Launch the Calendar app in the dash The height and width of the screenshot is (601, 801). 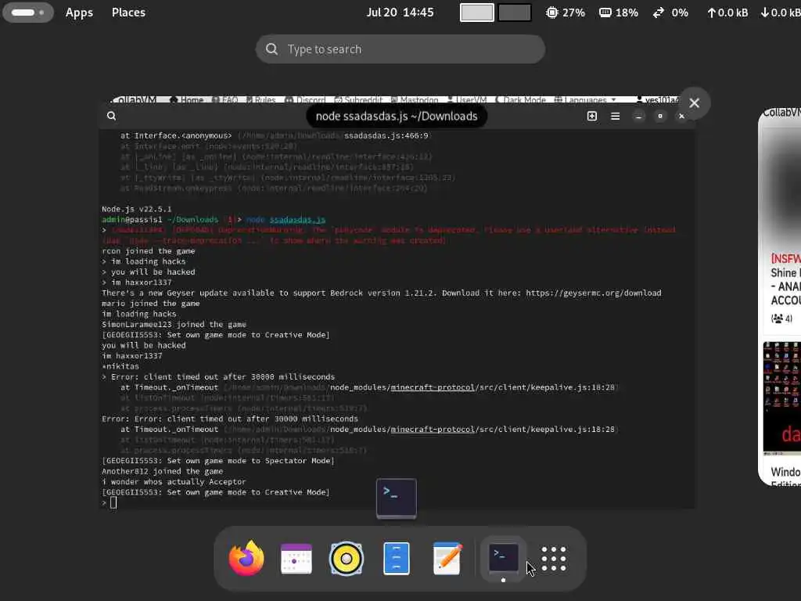296,559
